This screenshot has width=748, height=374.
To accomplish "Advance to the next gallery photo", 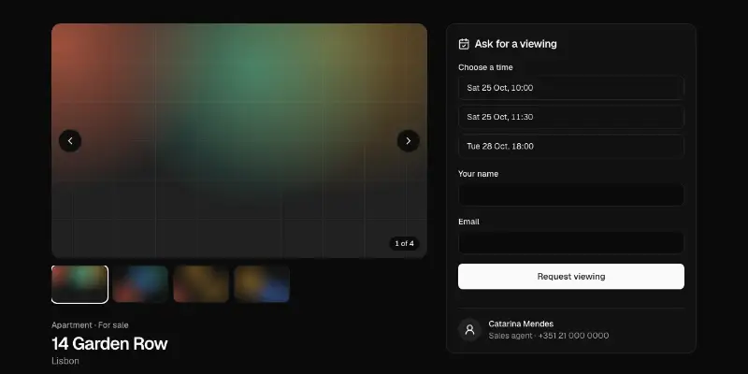I will pyautogui.click(x=408, y=141).
